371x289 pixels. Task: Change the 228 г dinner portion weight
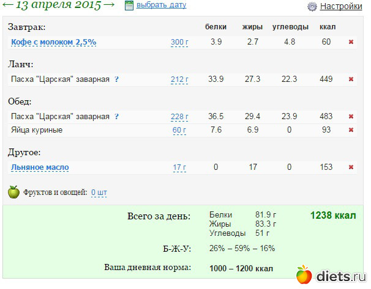(x=179, y=117)
